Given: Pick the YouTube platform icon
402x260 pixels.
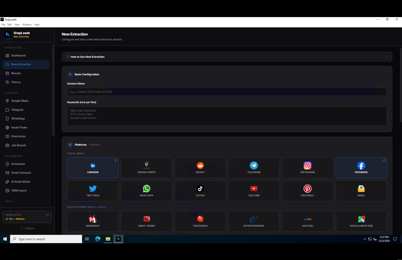Looking at the screenshot, I should point(254,189).
